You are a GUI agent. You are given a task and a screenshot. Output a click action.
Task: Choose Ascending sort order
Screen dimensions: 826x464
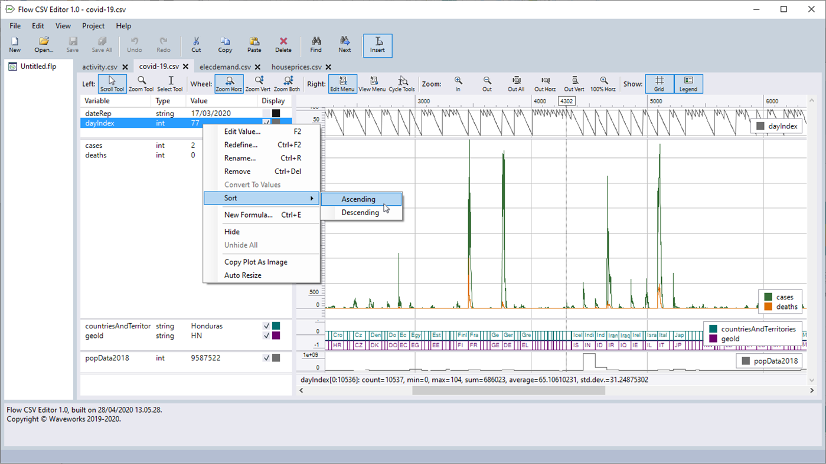pyautogui.click(x=358, y=199)
